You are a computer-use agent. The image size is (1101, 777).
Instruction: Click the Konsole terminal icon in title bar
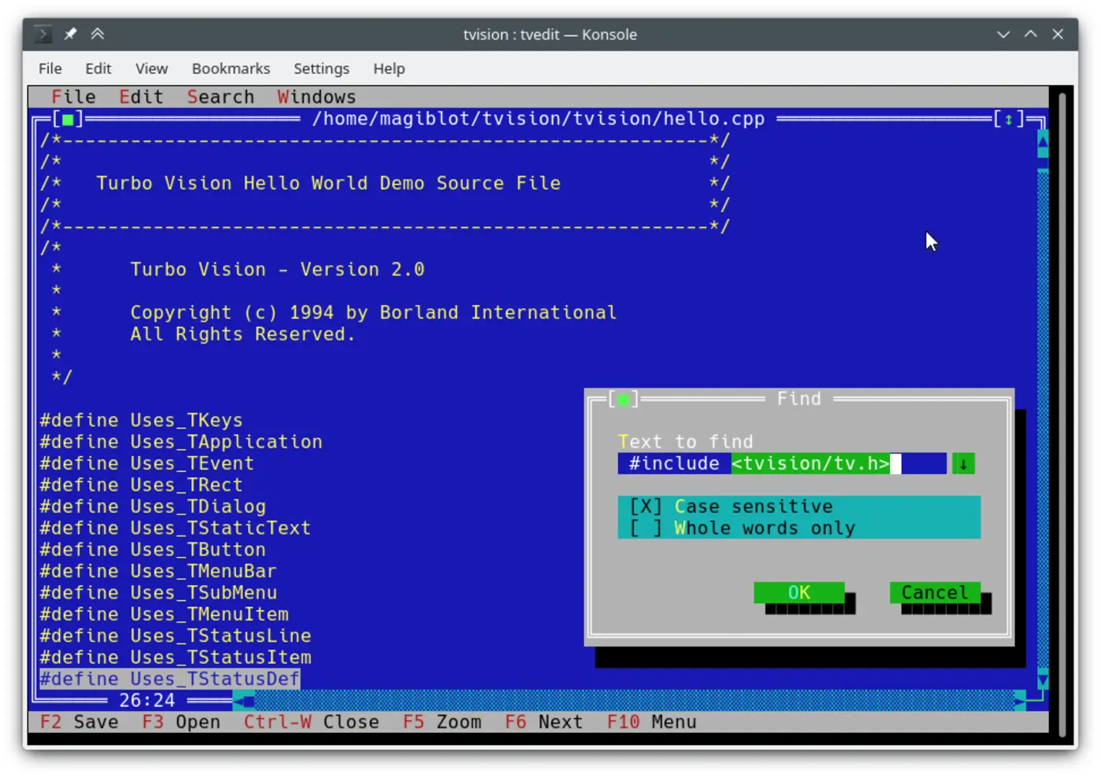[x=43, y=35]
